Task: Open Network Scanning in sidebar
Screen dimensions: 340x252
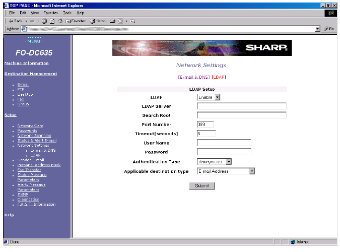Action: click(34, 136)
